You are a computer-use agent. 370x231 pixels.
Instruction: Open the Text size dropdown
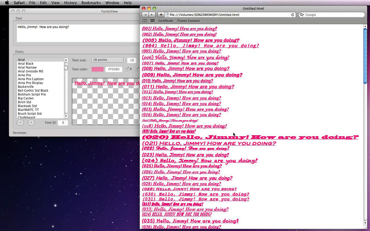click(x=109, y=60)
